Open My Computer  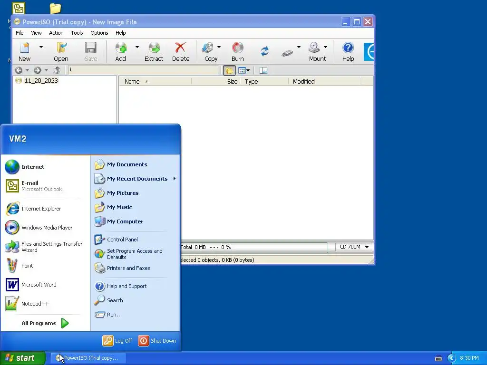(x=136, y=221)
